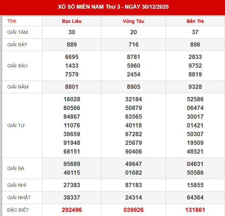Click the Giải Tư row label
Image resolution: width=225 pixels, height=216 pixels.
[16, 125]
